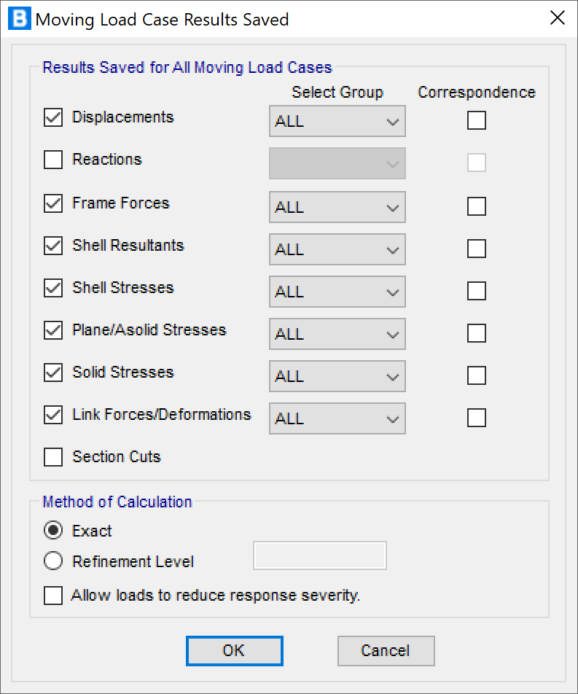The image size is (578, 694).
Task: Disable the Shell Resultants checkbox
Action: pos(53,246)
